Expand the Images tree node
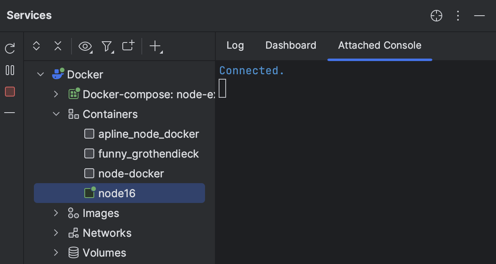This screenshot has height=264, width=496. click(x=56, y=213)
